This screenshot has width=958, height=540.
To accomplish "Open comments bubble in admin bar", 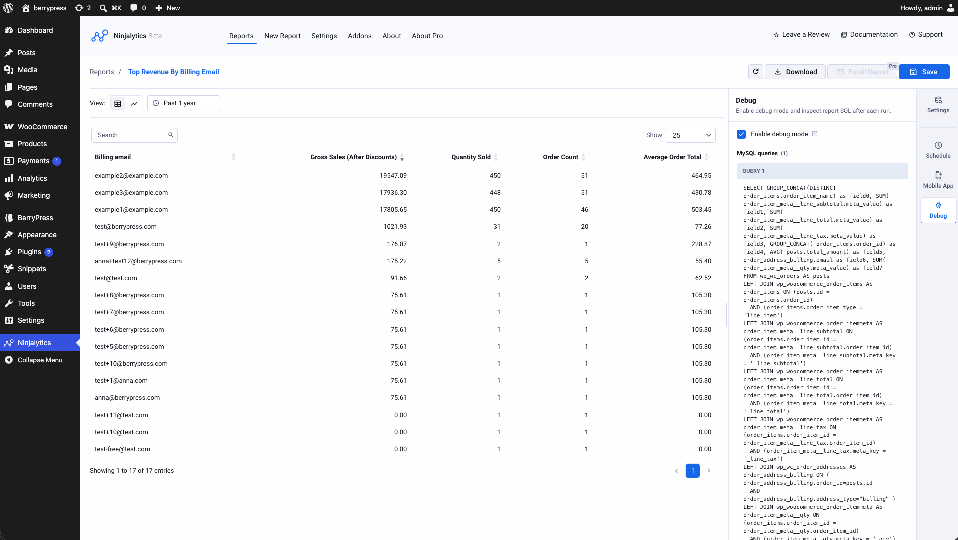I will pyautogui.click(x=138, y=8).
